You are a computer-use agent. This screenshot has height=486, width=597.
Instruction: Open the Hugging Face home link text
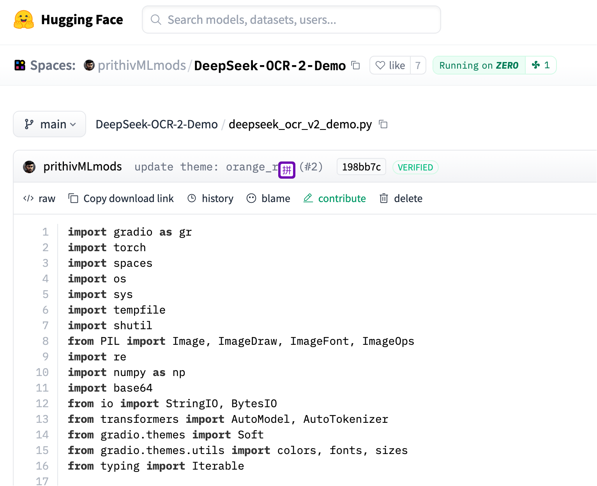[82, 20]
